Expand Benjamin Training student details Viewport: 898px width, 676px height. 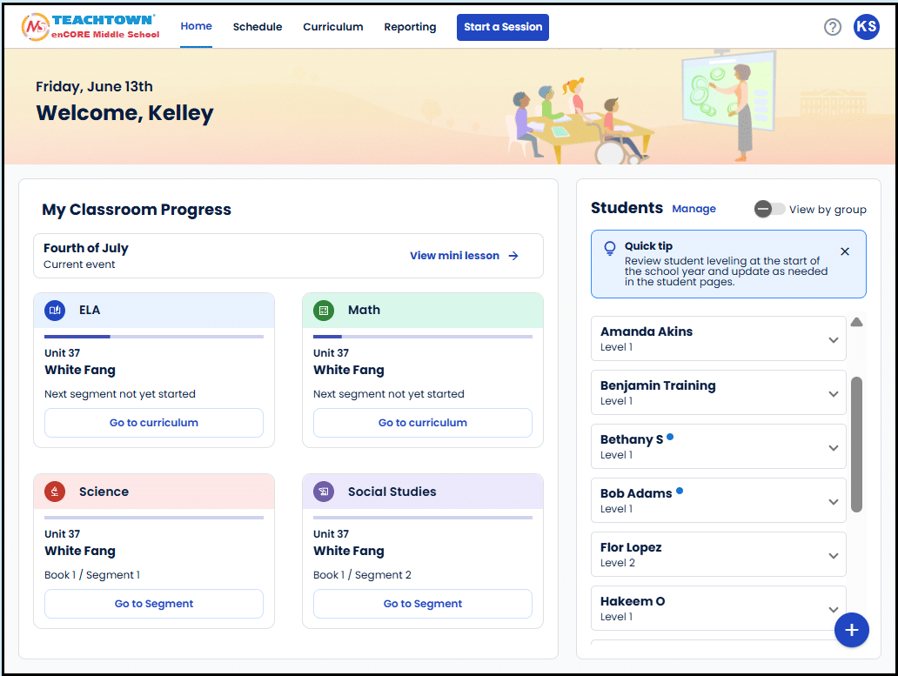[x=833, y=394]
